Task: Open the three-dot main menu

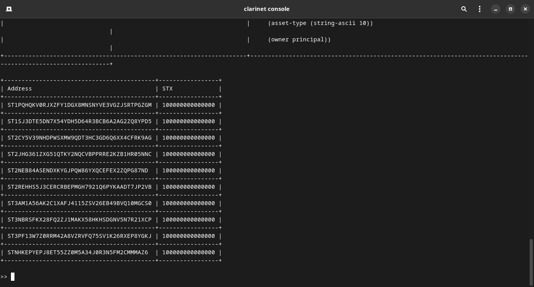Action: pos(480,9)
